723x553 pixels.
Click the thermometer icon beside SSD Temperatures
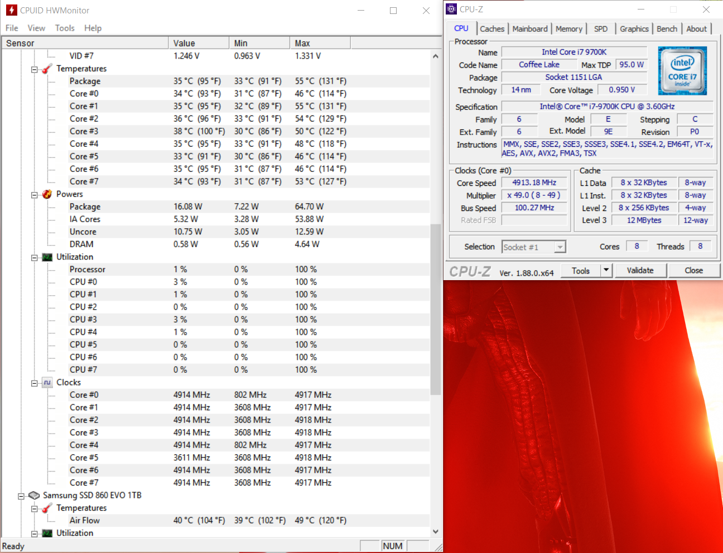pos(47,508)
